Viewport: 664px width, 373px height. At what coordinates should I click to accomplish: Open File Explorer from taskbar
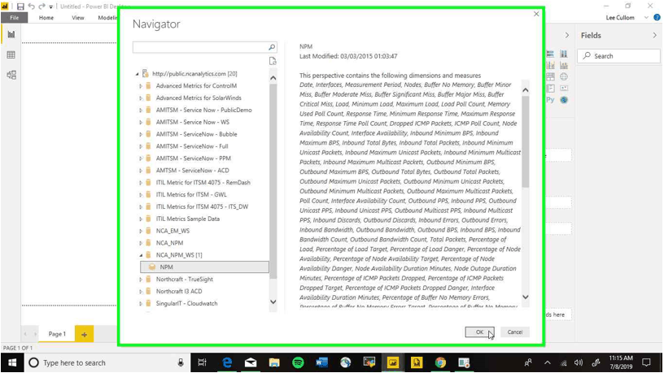[274, 363]
